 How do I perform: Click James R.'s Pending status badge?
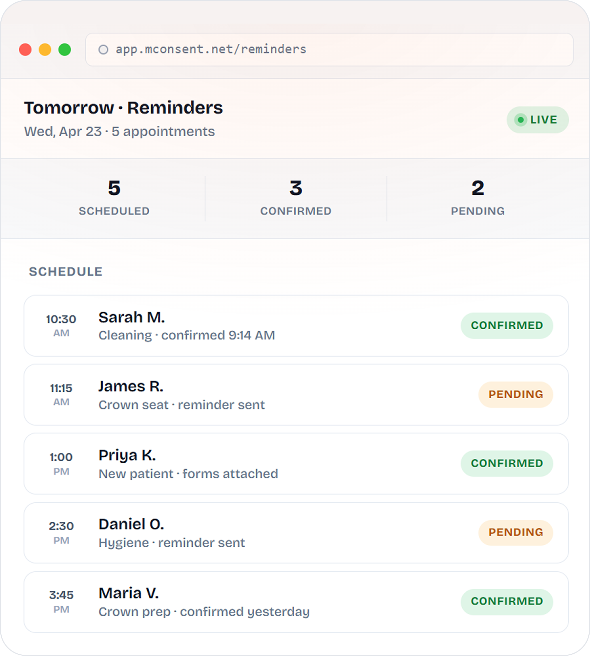click(x=516, y=395)
